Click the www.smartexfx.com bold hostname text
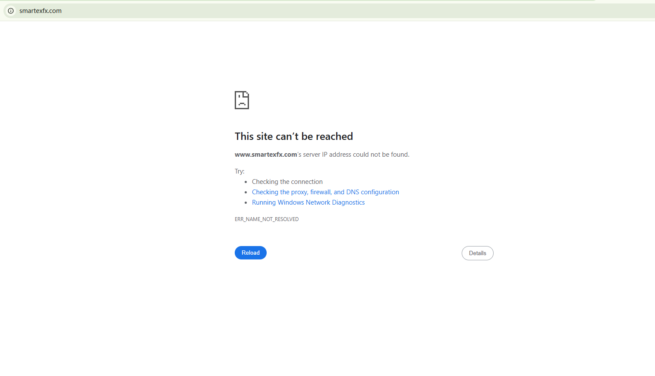 coord(266,155)
